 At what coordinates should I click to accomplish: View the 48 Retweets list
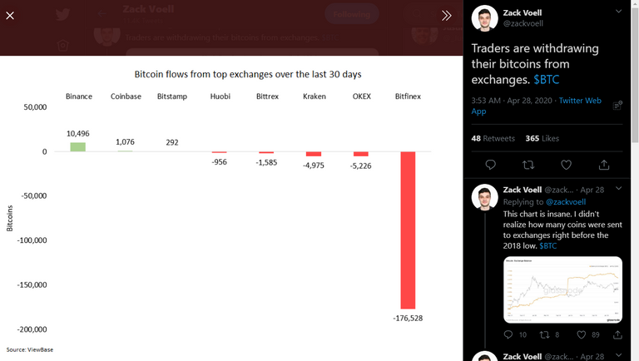pyautogui.click(x=493, y=139)
